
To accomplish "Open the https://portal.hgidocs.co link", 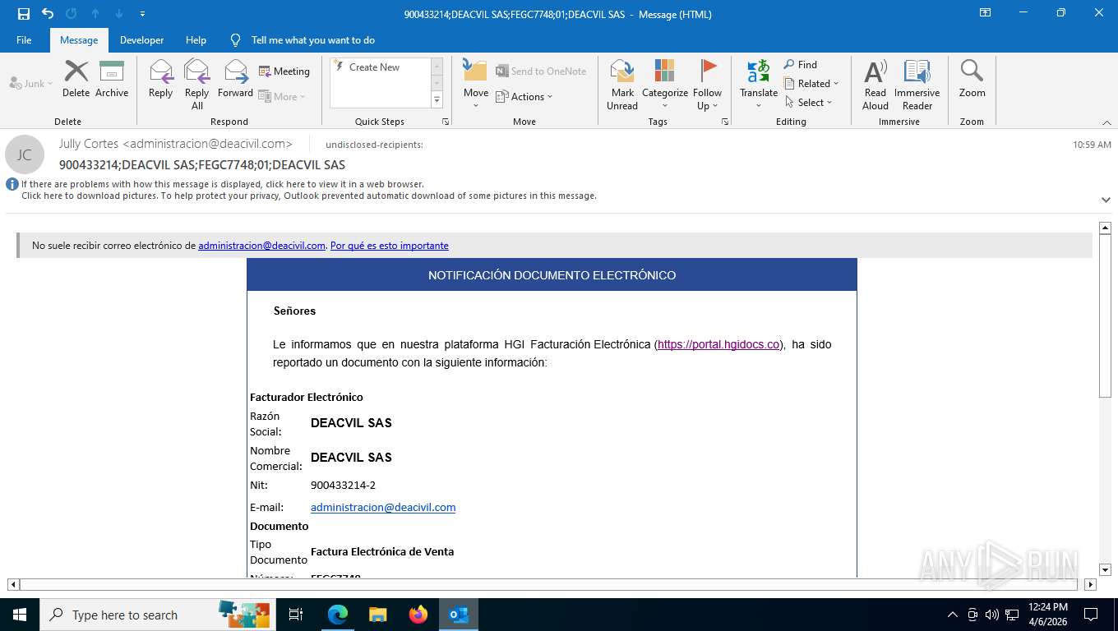I will [x=718, y=344].
